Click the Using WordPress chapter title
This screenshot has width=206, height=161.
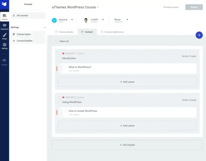tap(72, 102)
